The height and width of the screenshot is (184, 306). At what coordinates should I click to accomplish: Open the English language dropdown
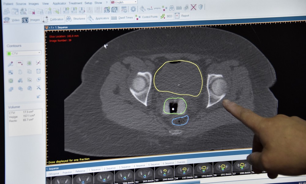(x=124, y=2)
